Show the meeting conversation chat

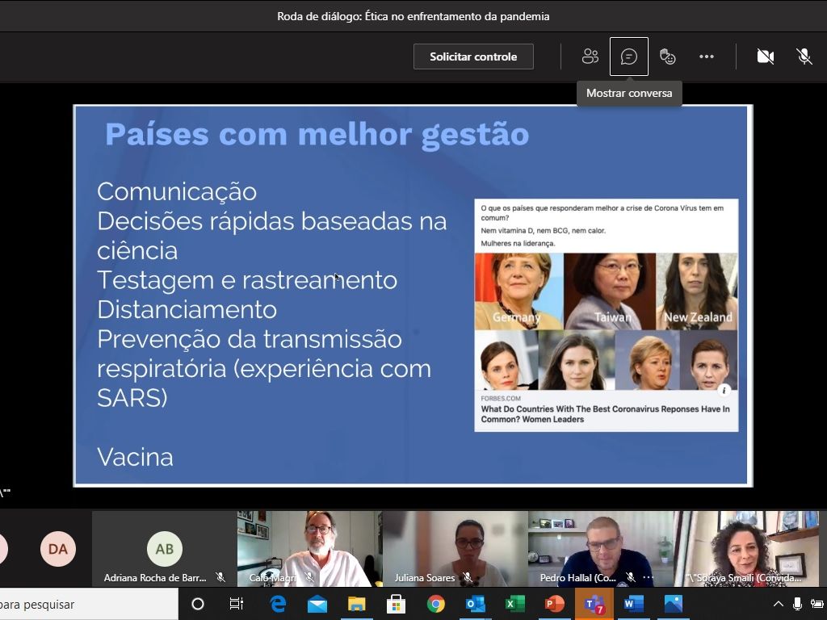[629, 57]
